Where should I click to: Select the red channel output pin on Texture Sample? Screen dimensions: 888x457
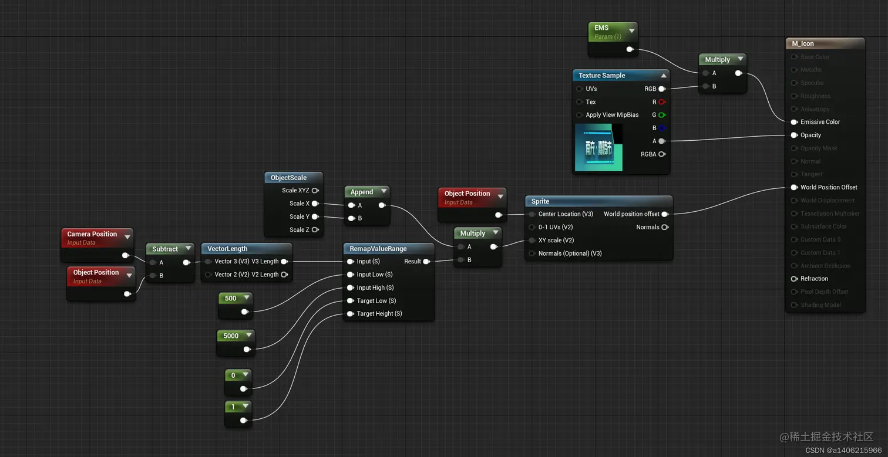pyautogui.click(x=662, y=101)
